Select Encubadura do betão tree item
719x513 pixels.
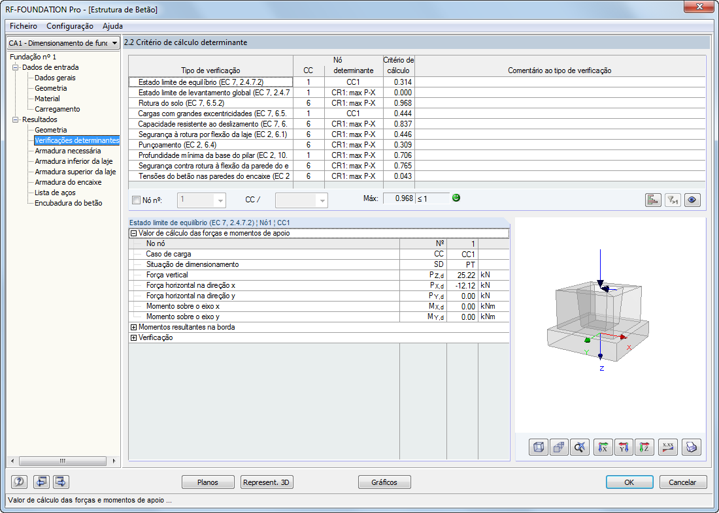[x=69, y=203]
